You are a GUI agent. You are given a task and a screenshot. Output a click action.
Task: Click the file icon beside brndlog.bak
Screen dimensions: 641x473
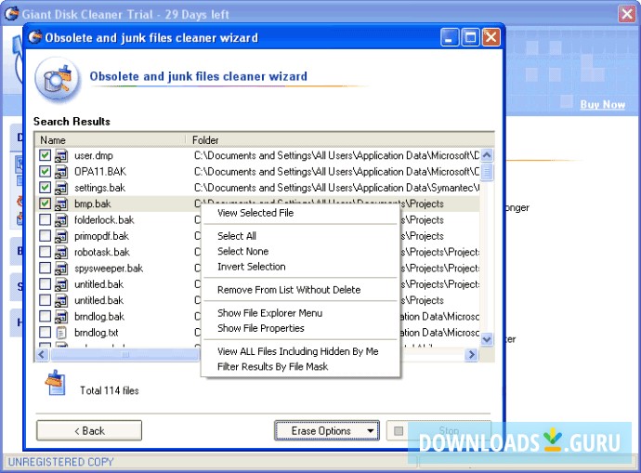[61, 317]
